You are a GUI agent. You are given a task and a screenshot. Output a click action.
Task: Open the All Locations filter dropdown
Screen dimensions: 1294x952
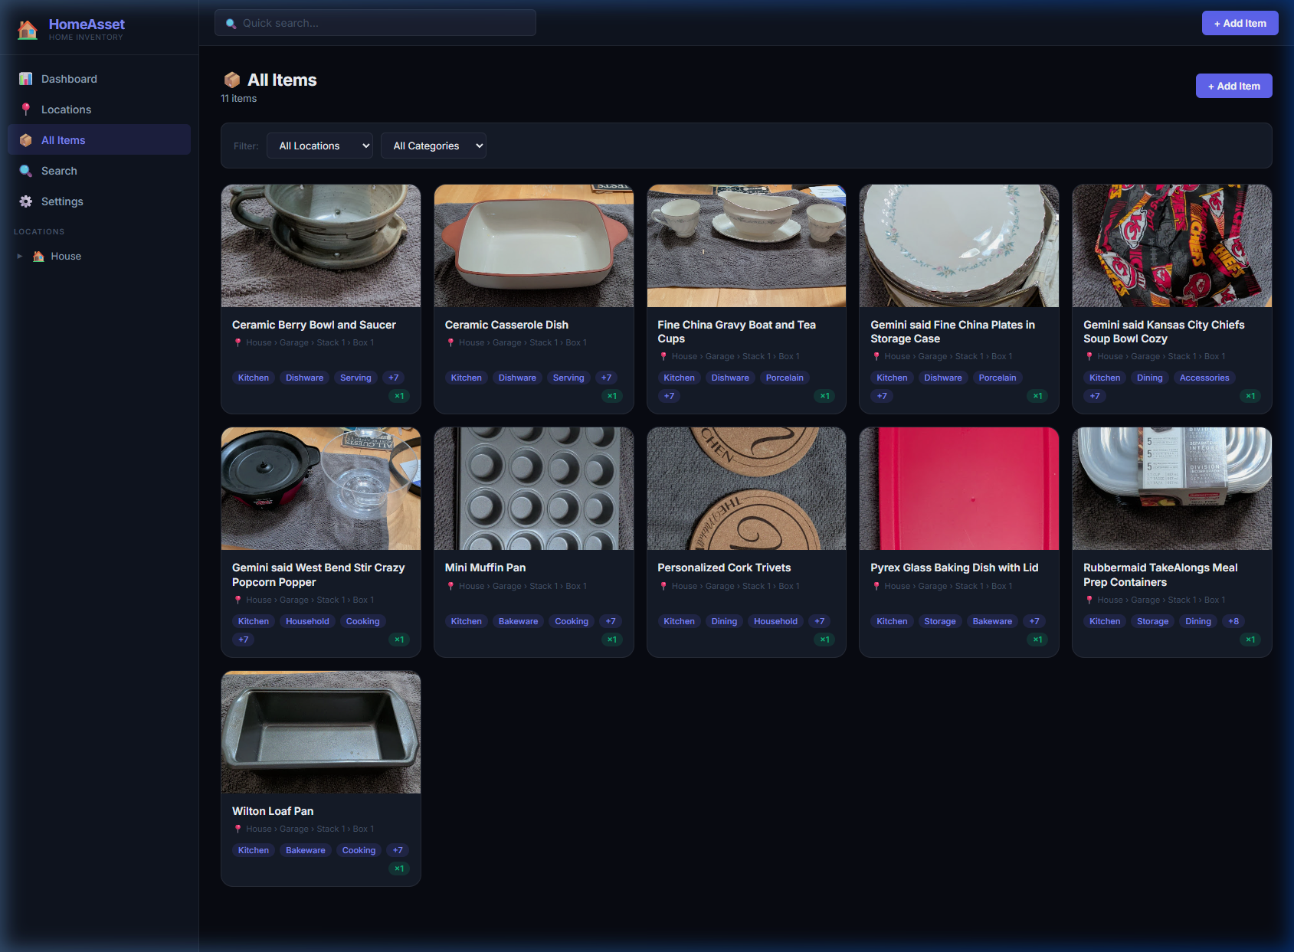[x=319, y=146]
